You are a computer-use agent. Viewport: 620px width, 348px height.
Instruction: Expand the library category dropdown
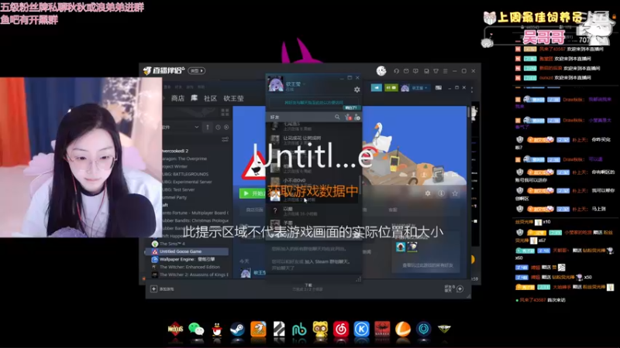tap(197, 127)
